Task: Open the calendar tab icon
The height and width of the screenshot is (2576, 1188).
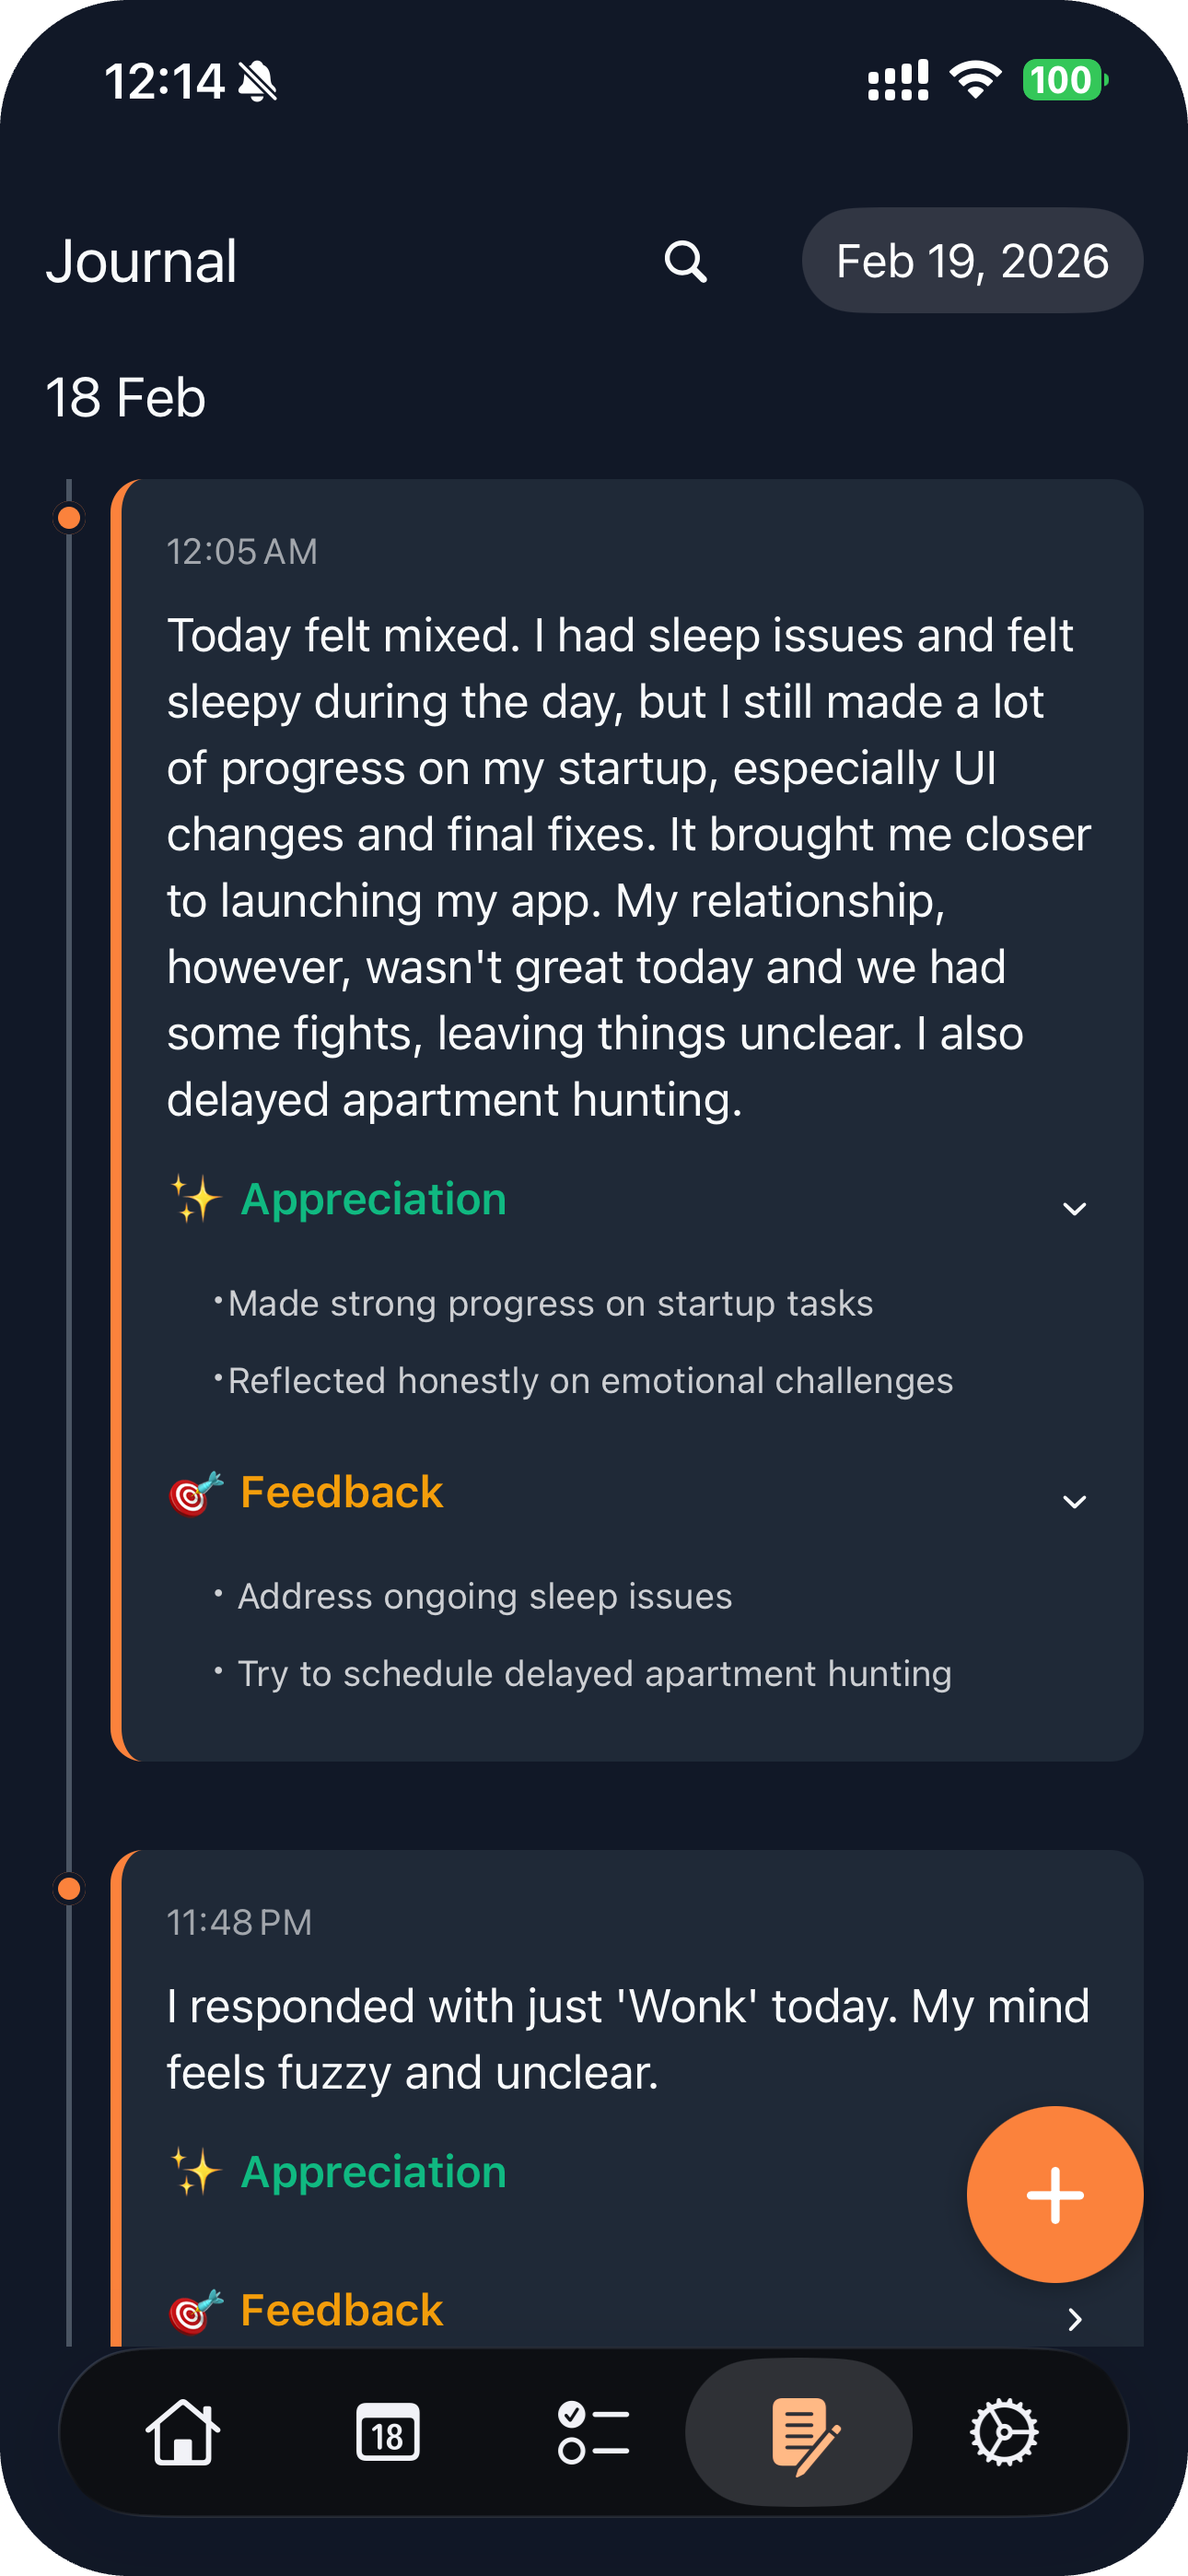Action: [388, 2432]
